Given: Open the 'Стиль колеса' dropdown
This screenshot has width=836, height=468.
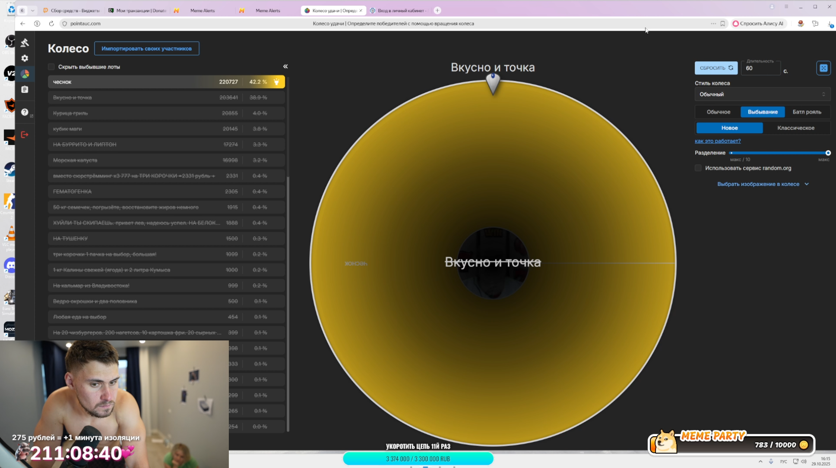Looking at the screenshot, I should pyautogui.click(x=762, y=94).
